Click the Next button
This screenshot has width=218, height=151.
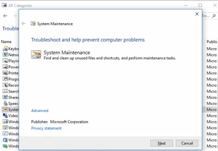pos(162,143)
